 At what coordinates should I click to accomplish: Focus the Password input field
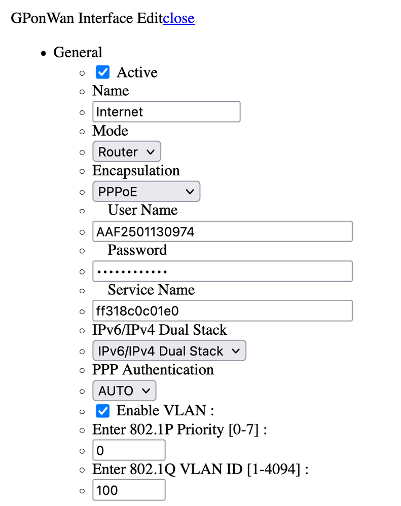222,271
